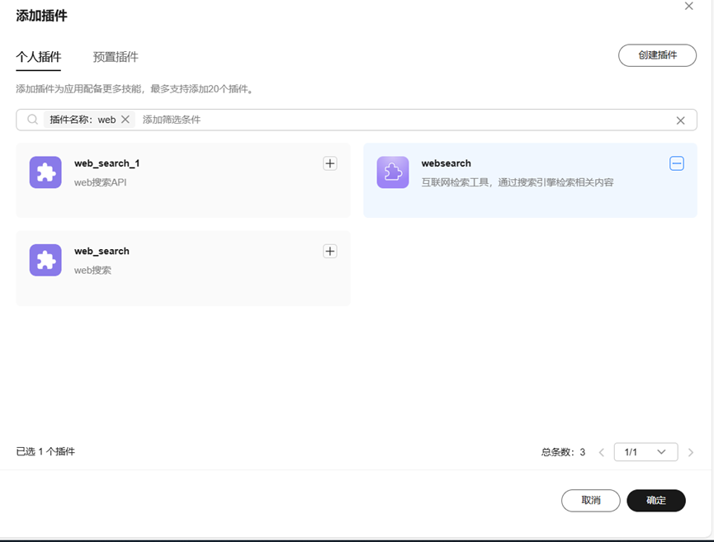Deselect the websearch plugin with minus toggle
The image size is (714, 542).
tap(677, 163)
